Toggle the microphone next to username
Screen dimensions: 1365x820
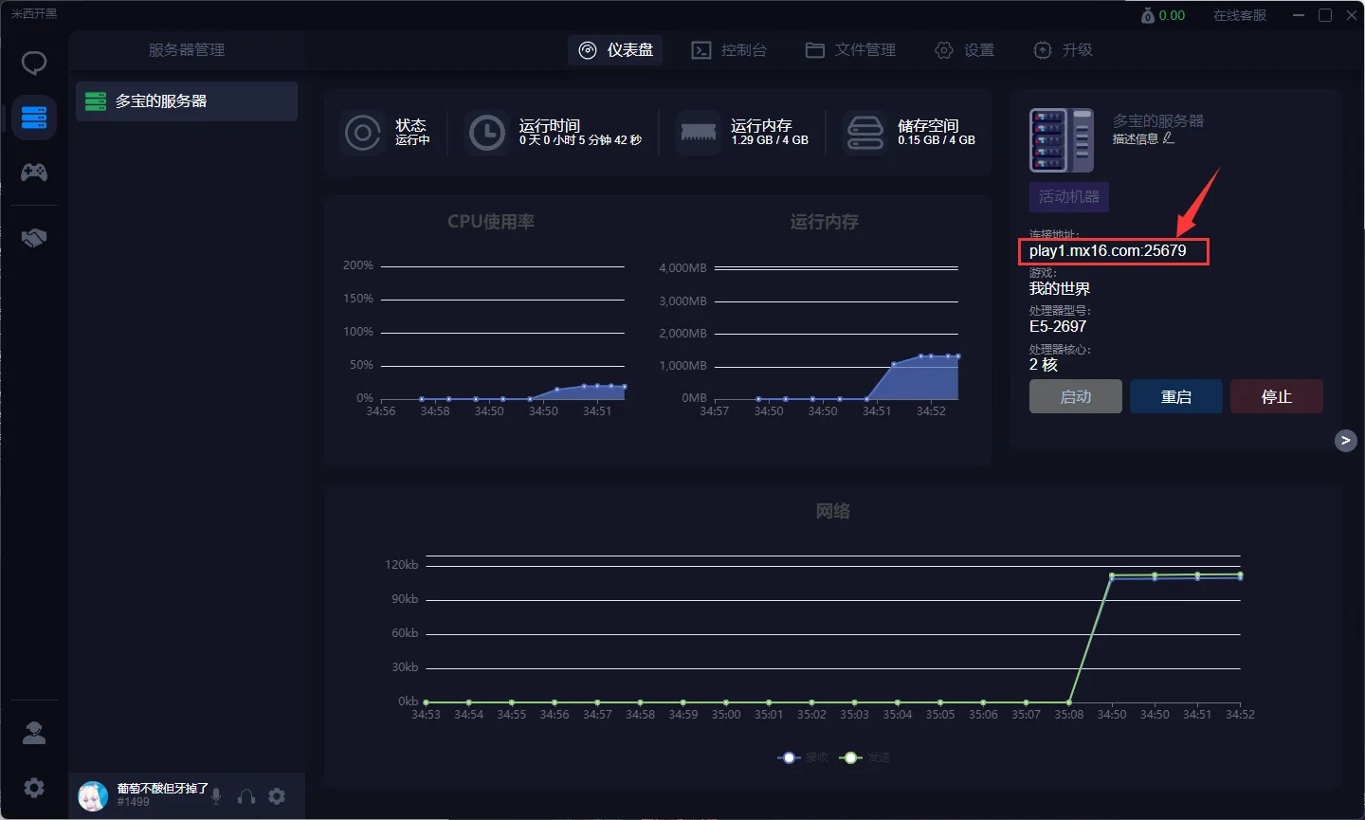click(x=216, y=796)
